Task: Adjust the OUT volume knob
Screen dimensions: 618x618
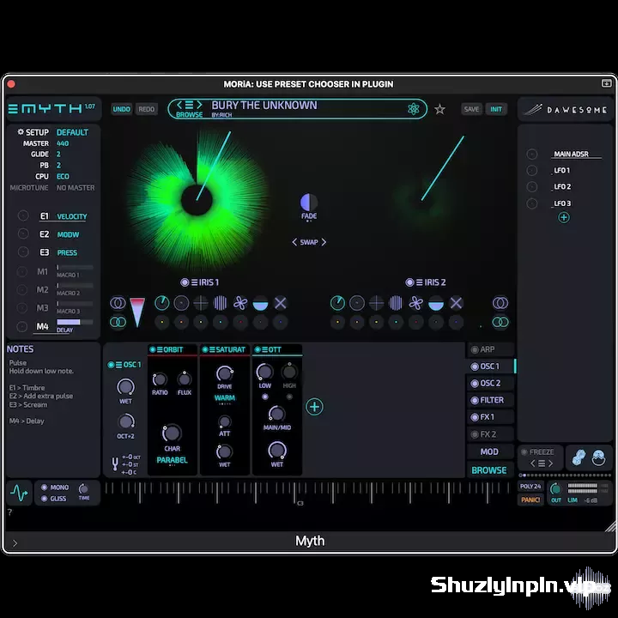Action: (555, 489)
